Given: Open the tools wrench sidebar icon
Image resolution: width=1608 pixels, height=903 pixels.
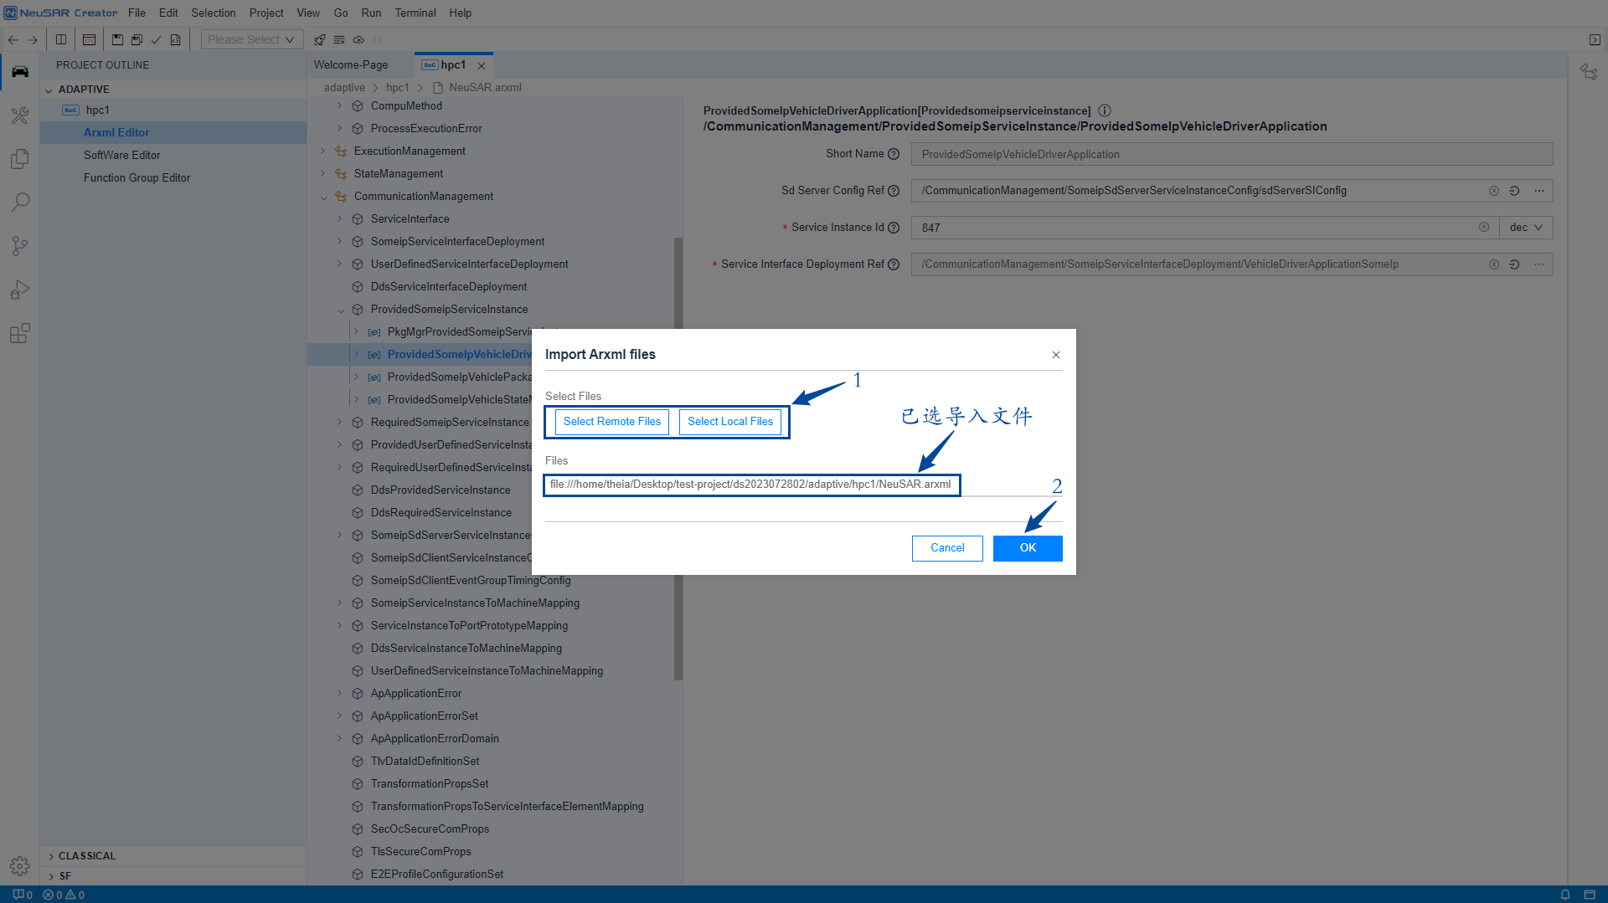Looking at the screenshot, I should [x=20, y=115].
